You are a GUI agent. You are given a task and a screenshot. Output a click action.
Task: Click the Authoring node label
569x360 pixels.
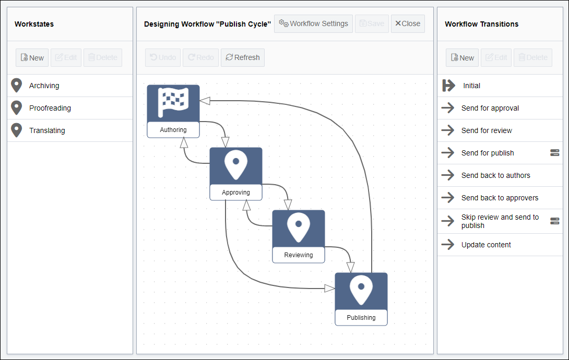tap(173, 130)
